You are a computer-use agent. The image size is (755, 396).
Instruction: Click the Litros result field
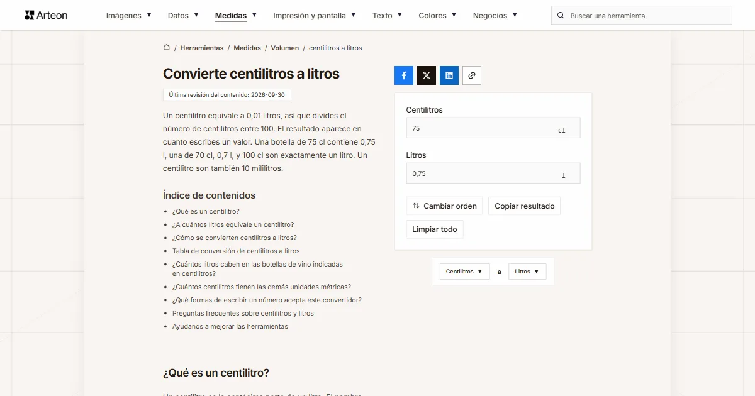pos(493,173)
